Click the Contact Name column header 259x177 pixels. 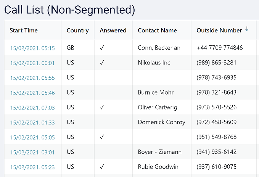click(x=157, y=31)
